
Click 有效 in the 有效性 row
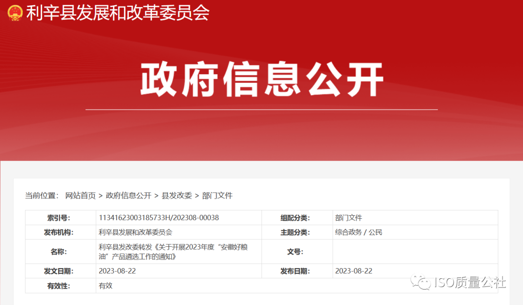104,286
